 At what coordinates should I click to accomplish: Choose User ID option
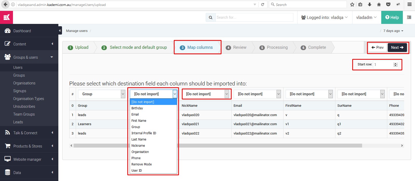(x=153, y=170)
